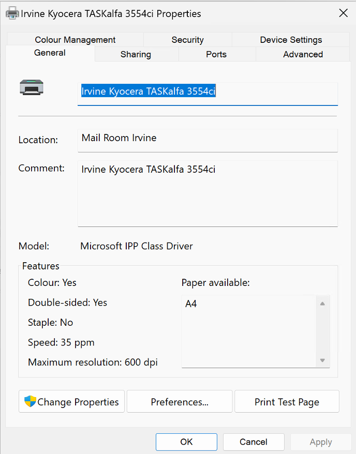Click the 'Paper available:' label
The image size is (356, 454).
pyautogui.click(x=215, y=283)
